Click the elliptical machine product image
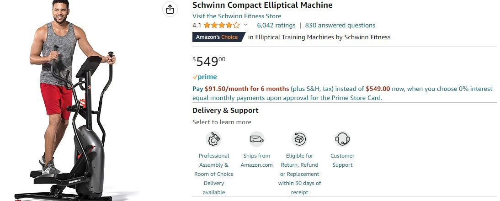Screen dimensions: 500x201 point(73,105)
